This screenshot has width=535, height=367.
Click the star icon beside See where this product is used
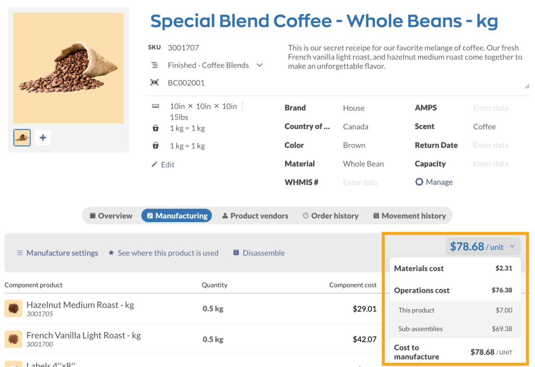(x=111, y=252)
